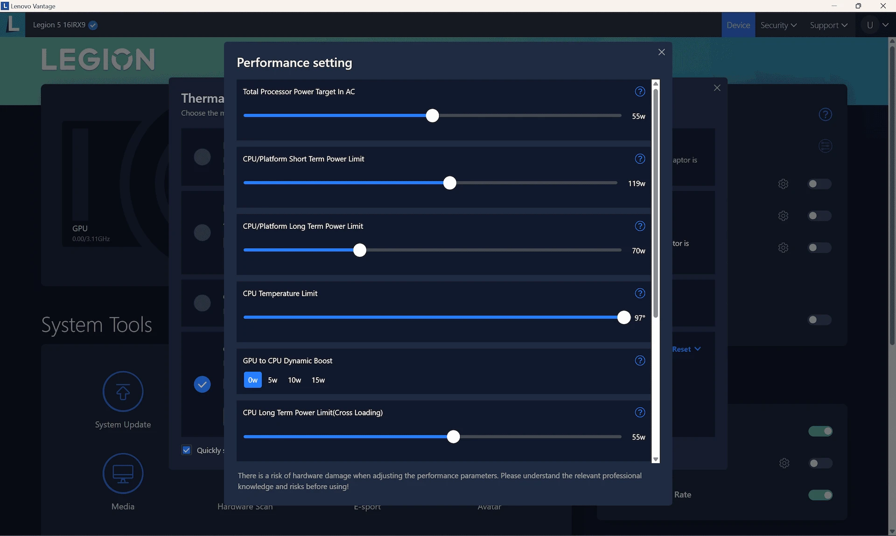The width and height of the screenshot is (896, 536).
Task: Toggle the Rate switch
Action: [x=820, y=495]
